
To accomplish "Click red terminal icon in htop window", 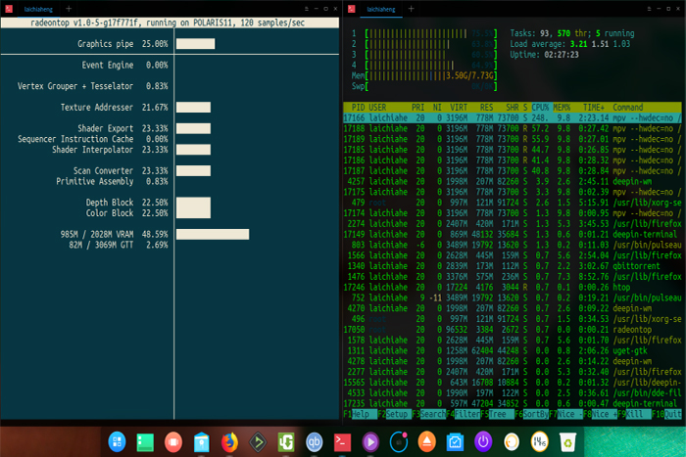I will [x=351, y=9].
